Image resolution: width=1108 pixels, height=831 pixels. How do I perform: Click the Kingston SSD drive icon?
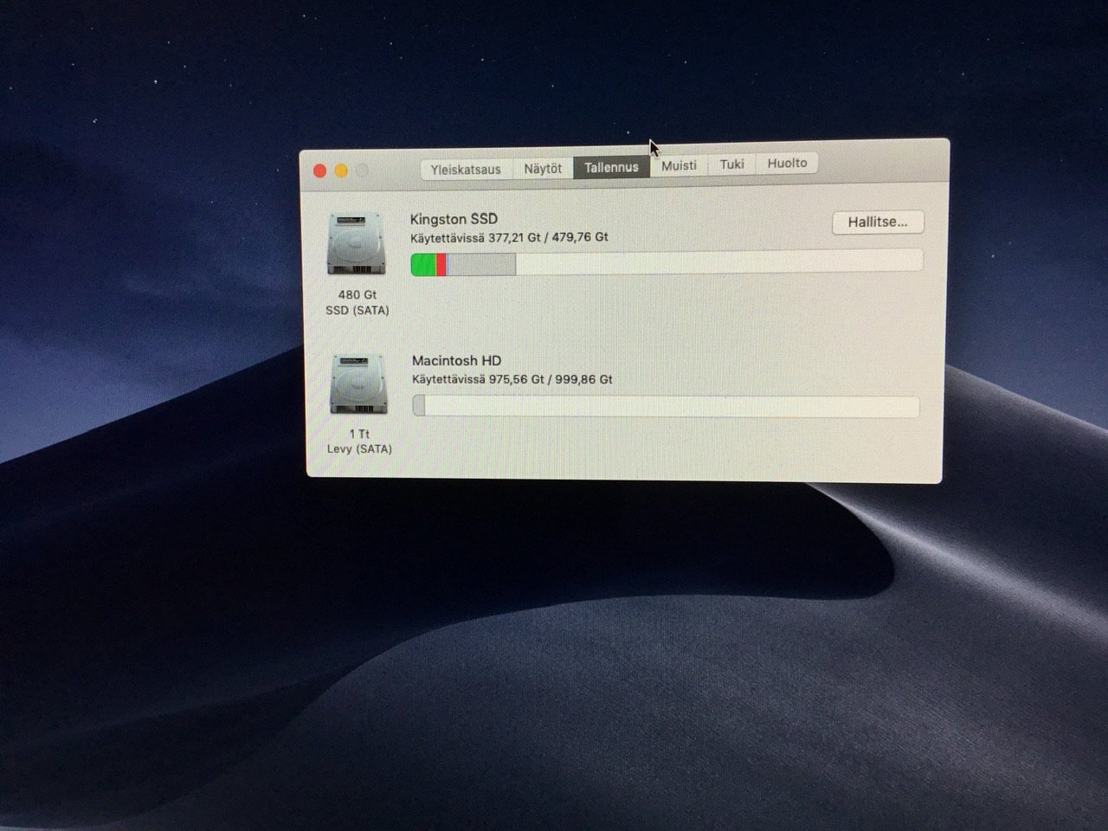[357, 245]
